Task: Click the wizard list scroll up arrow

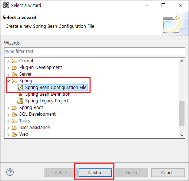Action: pos(182,61)
